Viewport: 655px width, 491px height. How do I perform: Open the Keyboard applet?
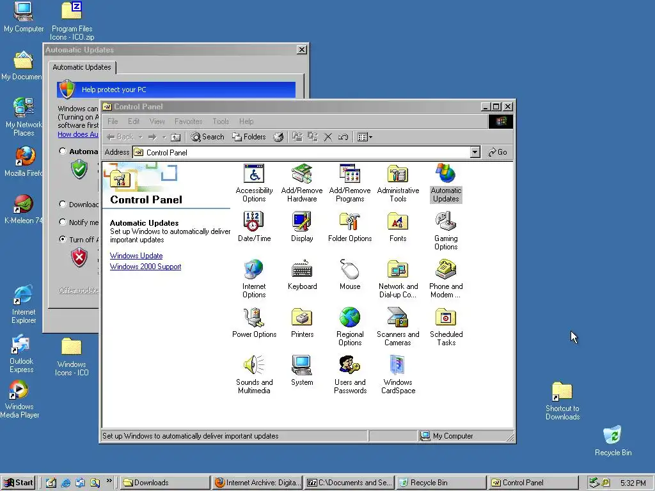pyautogui.click(x=302, y=275)
